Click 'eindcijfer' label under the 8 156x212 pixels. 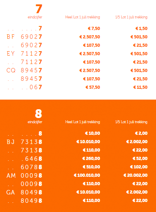pos(35,122)
